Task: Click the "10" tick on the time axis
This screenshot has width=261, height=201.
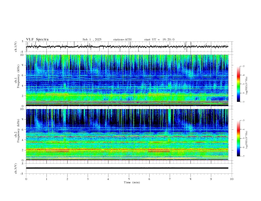Action: click(x=232, y=179)
